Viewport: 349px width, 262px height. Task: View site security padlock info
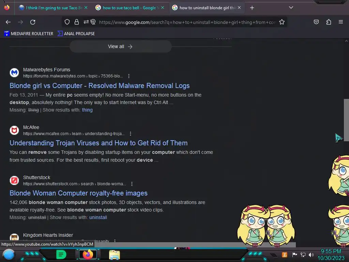[77, 22]
